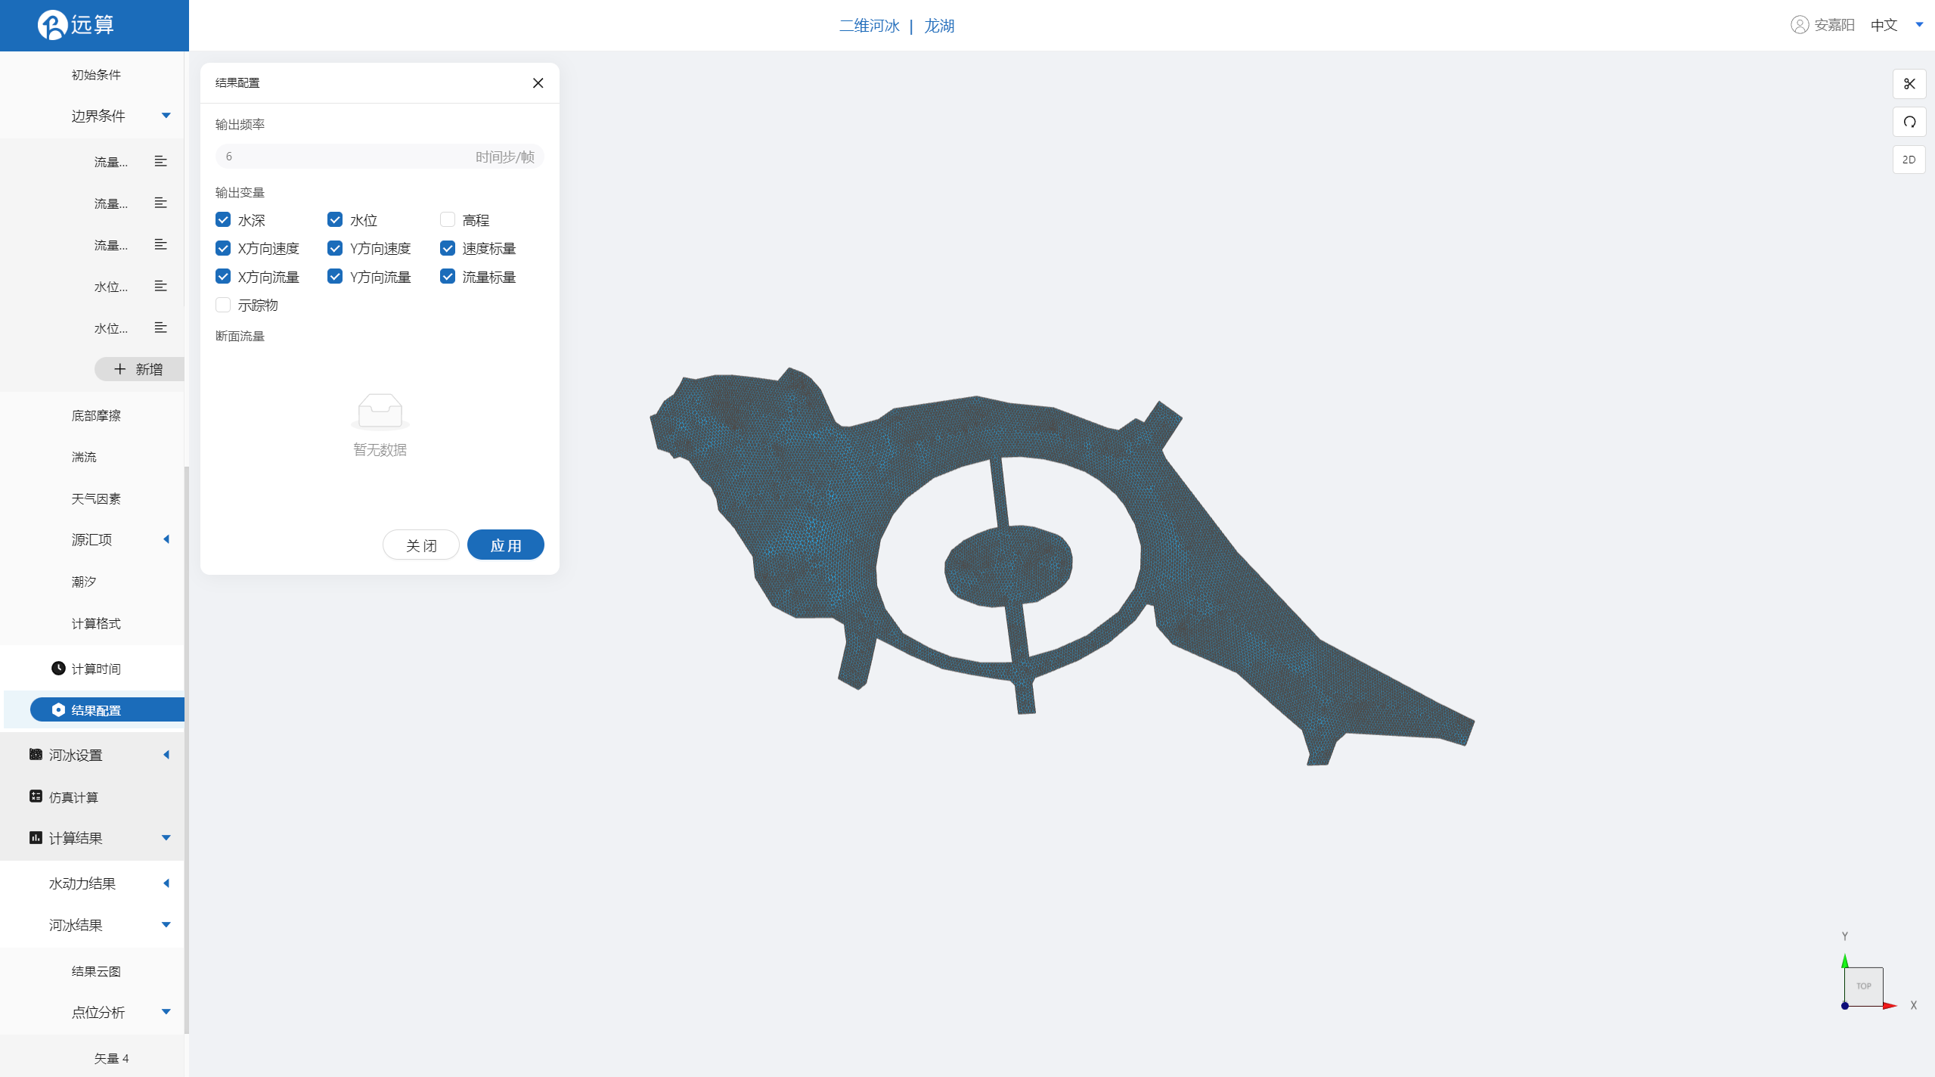
Task: Toggle the X方向流量 checkbox
Action: [223, 276]
